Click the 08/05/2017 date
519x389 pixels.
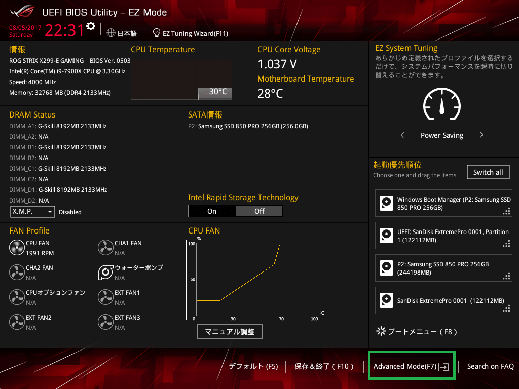[x=25, y=28]
